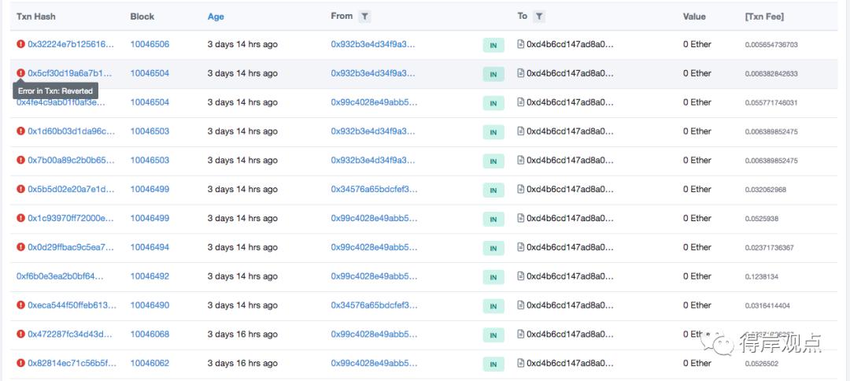This screenshot has width=850, height=381.
Task: Click the IN badge in the block 10046492 row
Action: click(493, 277)
